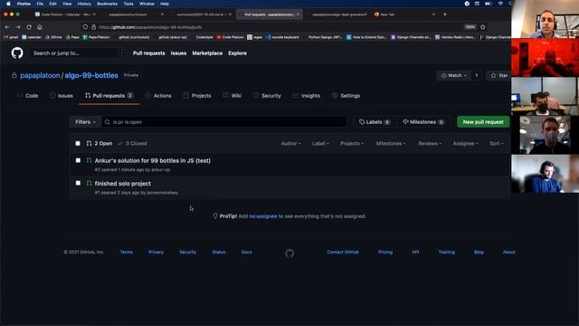The height and width of the screenshot is (326, 579).
Task: Click the Search or jump to field
Action: (78, 53)
